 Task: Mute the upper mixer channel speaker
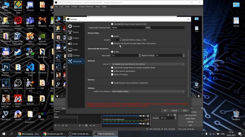144,116
